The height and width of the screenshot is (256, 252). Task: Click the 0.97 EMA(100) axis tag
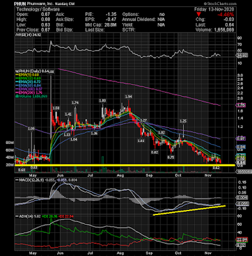[x=240, y=139]
